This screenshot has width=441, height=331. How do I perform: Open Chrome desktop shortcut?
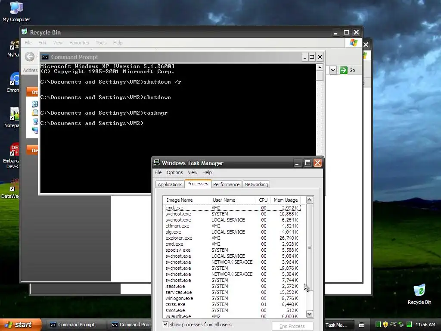click(13, 82)
